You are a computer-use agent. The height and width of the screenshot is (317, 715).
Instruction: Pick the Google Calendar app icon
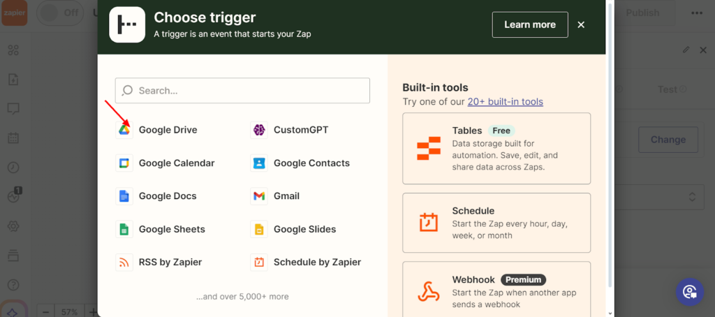(x=124, y=163)
